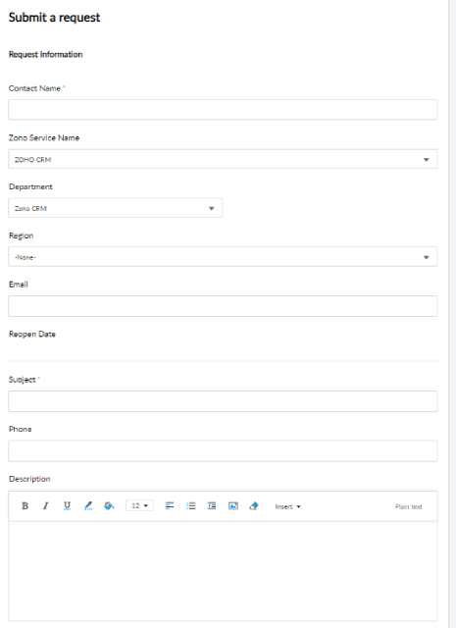Click inside the Description text area

click(223, 571)
